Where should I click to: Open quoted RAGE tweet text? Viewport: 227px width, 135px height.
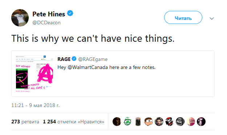tap(106, 67)
